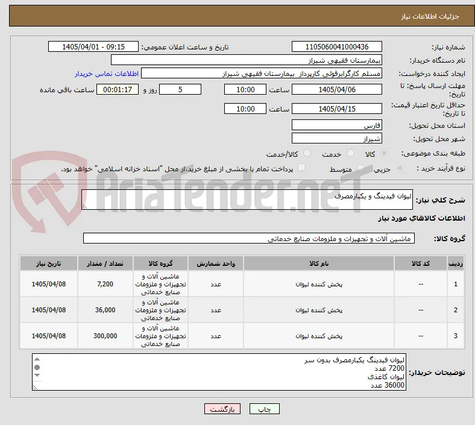Click the شماره نیاز field 1105060041000436
Screen dimensions: 475x425
click(x=336, y=46)
